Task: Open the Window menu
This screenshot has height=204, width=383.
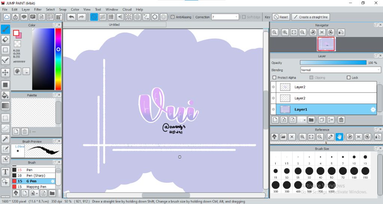Action: click(112, 9)
